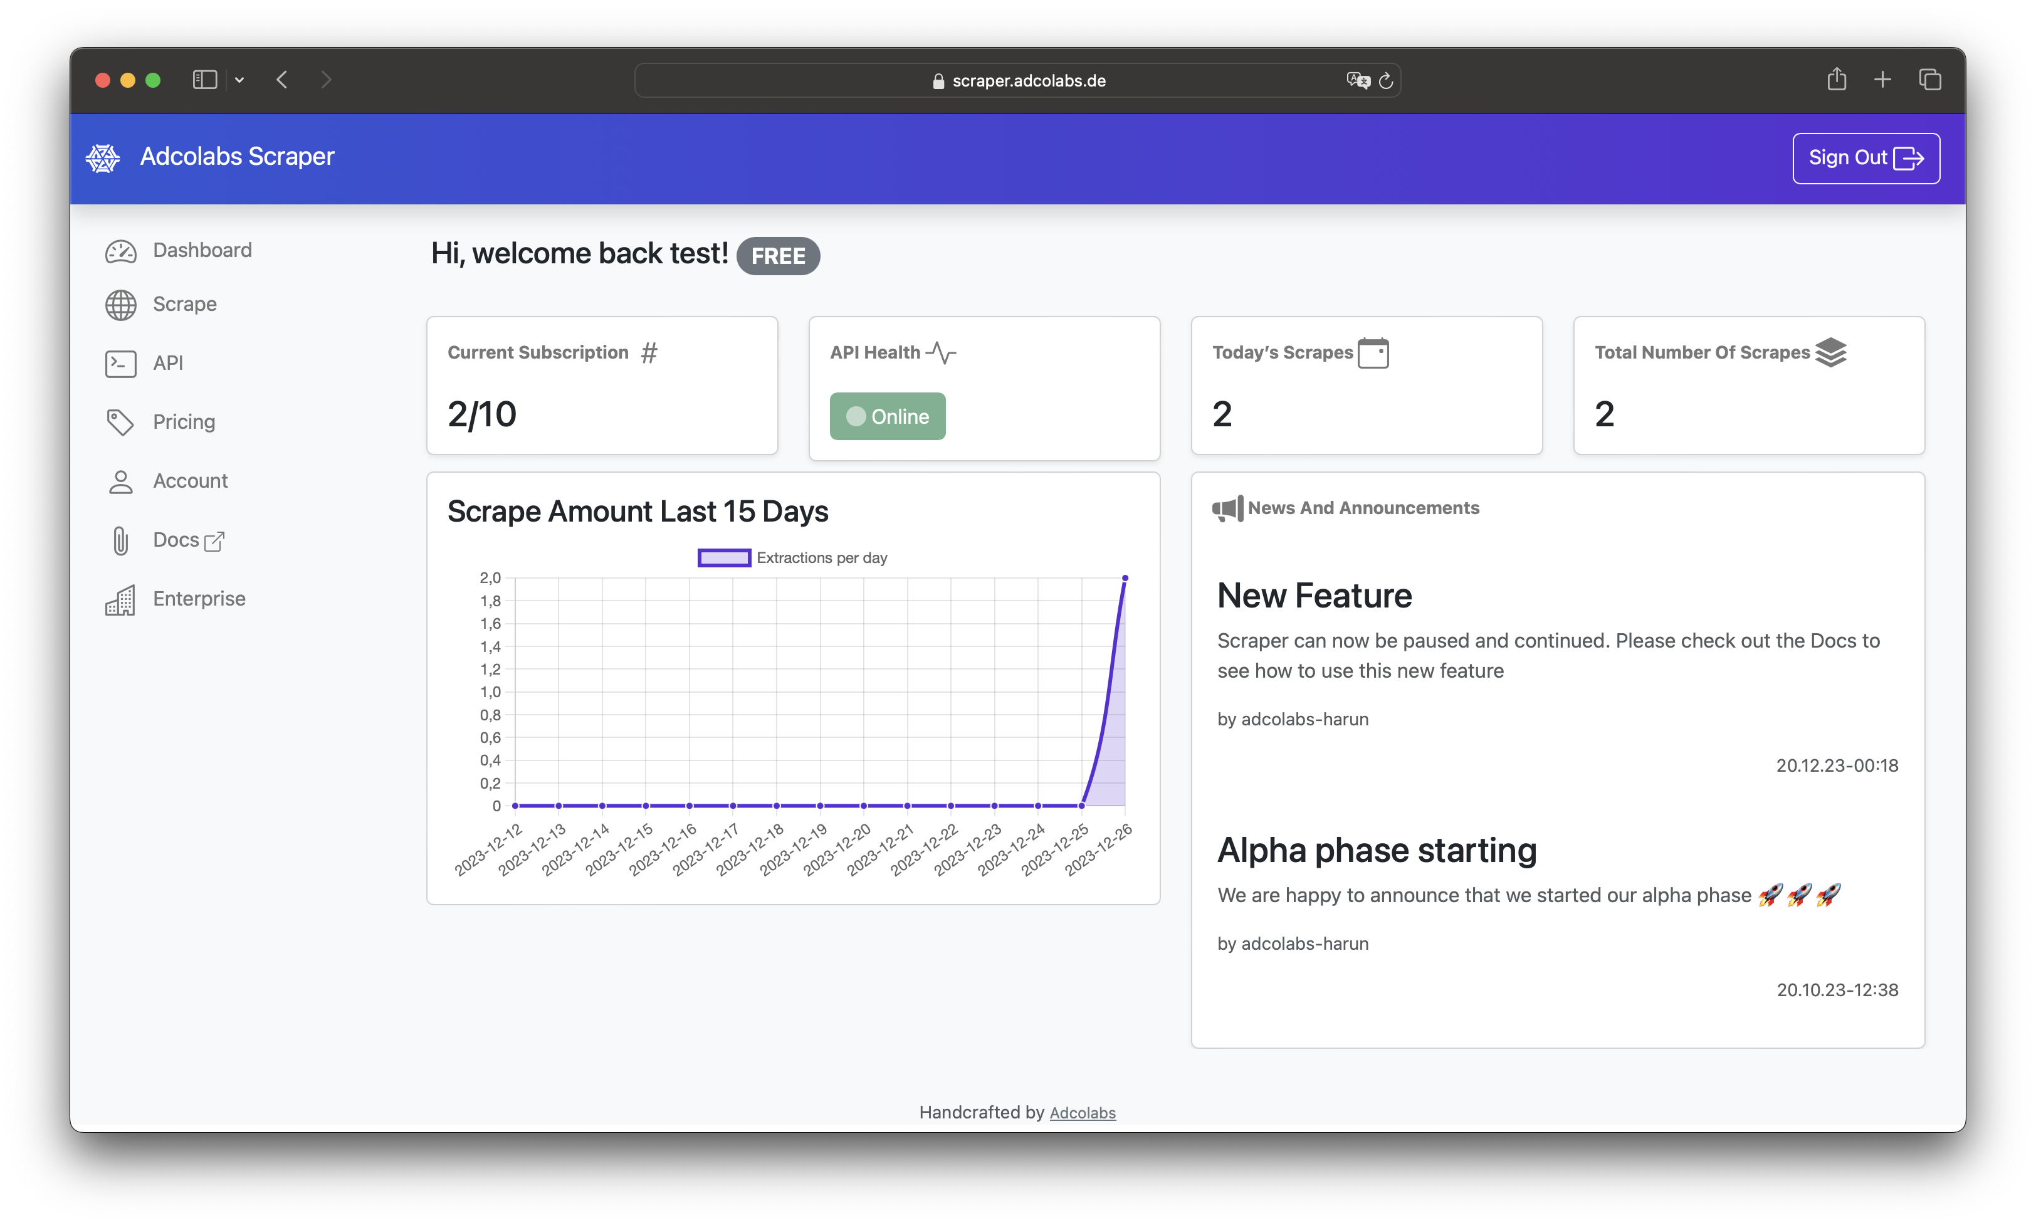Click the Sign Out button

point(1865,157)
